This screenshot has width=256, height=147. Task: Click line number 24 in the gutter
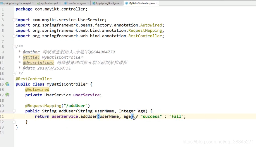click(x=2, y=132)
